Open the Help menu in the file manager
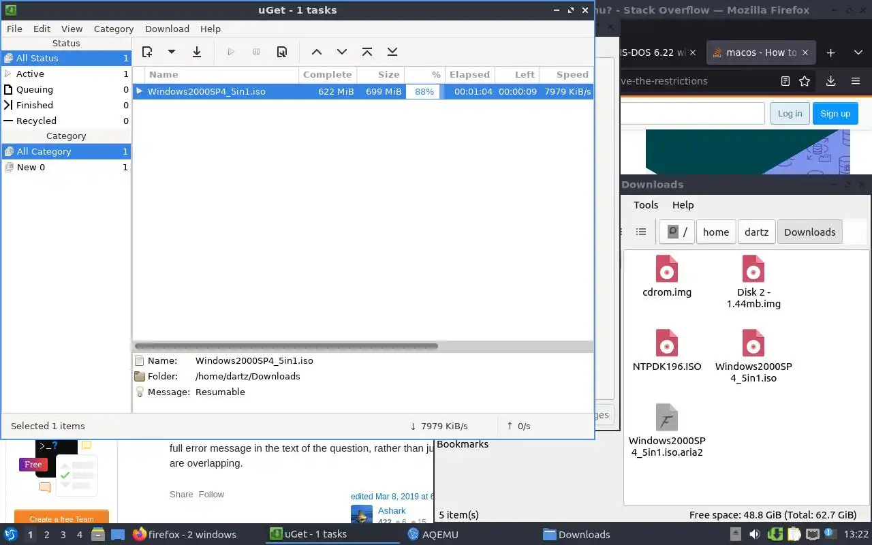This screenshot has width=872, height=545. [683, 205]
